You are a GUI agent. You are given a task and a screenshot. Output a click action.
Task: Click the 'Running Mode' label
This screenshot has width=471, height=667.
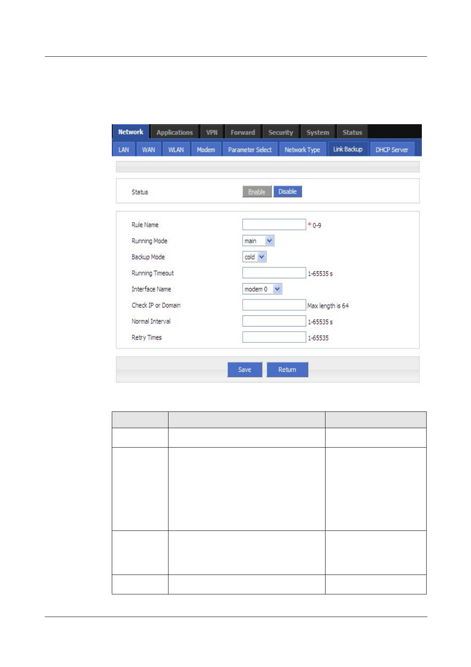point(149,241)
